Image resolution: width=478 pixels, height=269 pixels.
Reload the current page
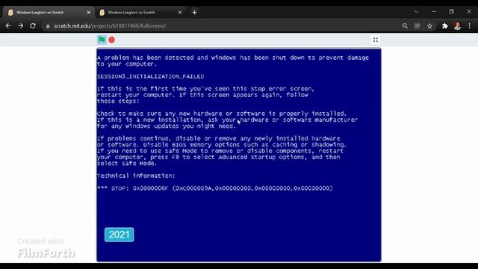click(33, 26)
